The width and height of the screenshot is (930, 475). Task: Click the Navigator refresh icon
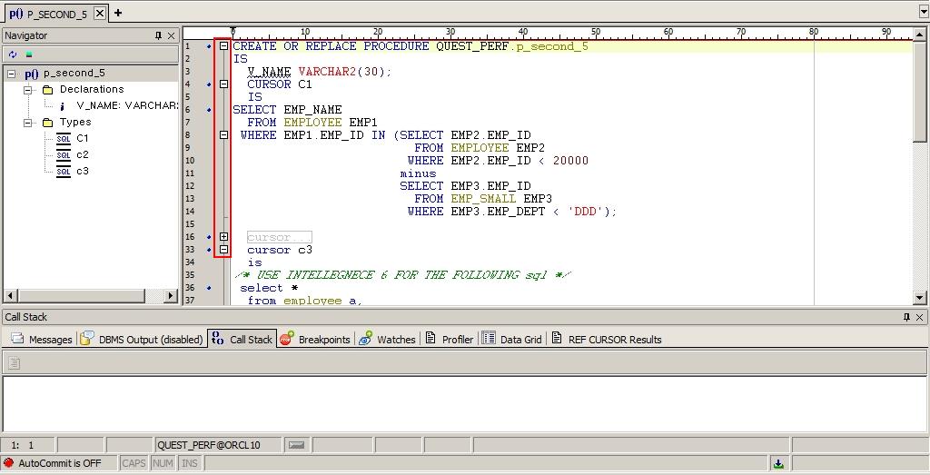click(13, 54)
